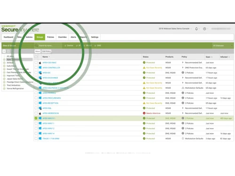Expand policy arrow in APEX-WEBDESIGN row
This screenshot has width=235, height=176.
point(183,113)
